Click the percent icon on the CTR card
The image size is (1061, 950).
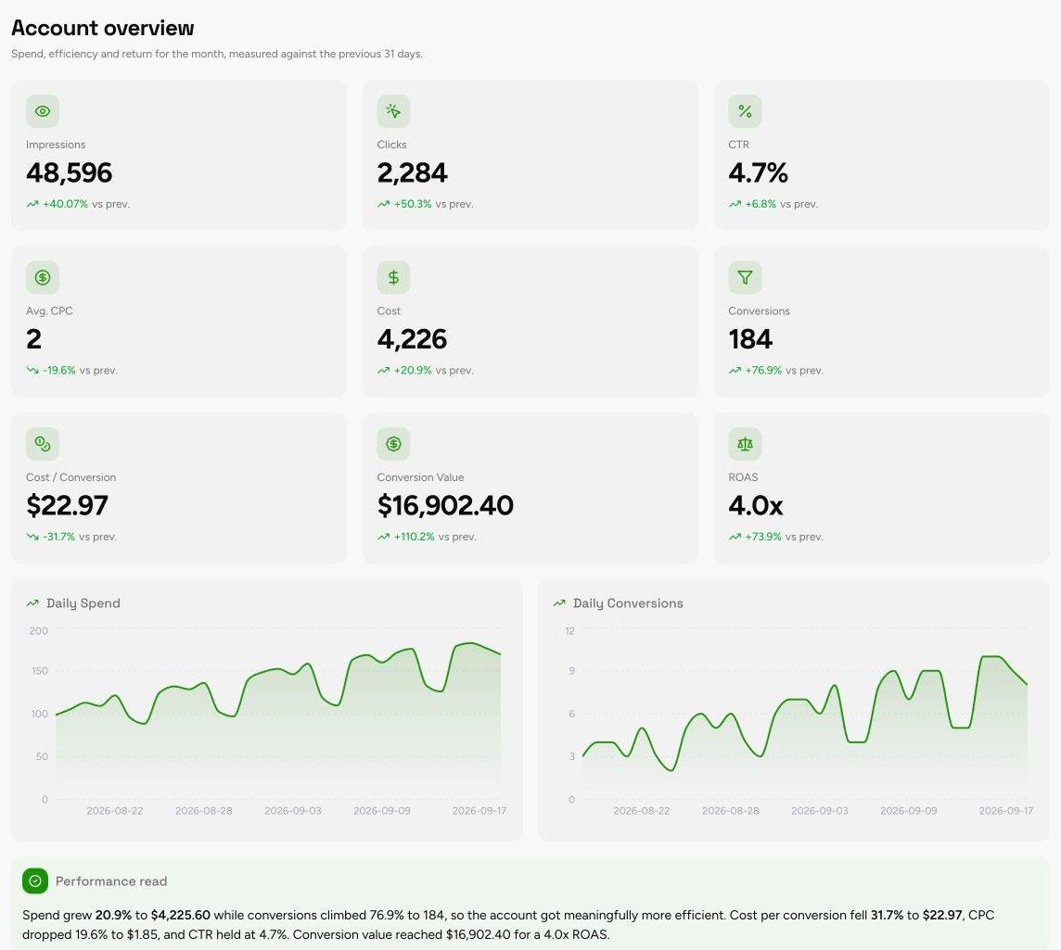click(745, 111)
